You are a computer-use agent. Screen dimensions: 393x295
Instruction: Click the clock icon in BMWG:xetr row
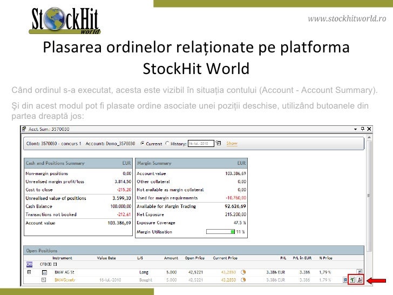(243, 280)
